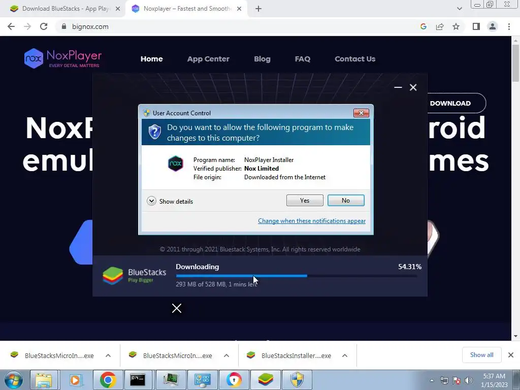The width and height of the screenshot is (520, 390).
Task: Open the Home menu item
Action: point(151,59)
